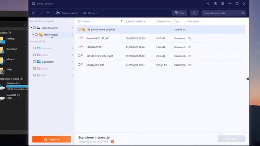Expand the Altri file persi tree node
The image size is (260, 146).
tap(33, 34)
